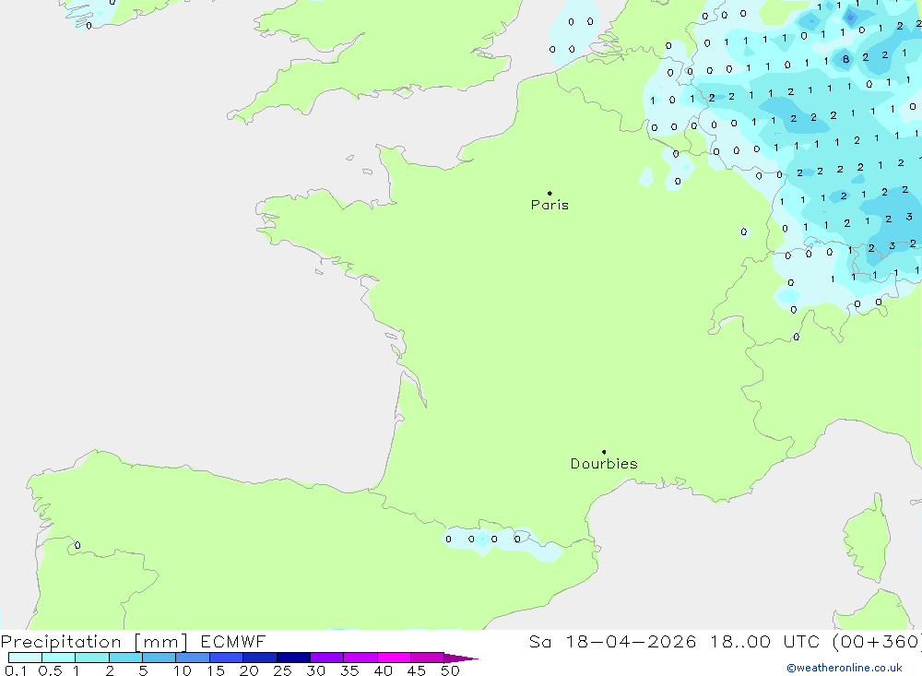Image resolution: width=922 pixels, height=676 pixels.
Task: Click the '0.1' legend scale label
Action: click(16, 670)
